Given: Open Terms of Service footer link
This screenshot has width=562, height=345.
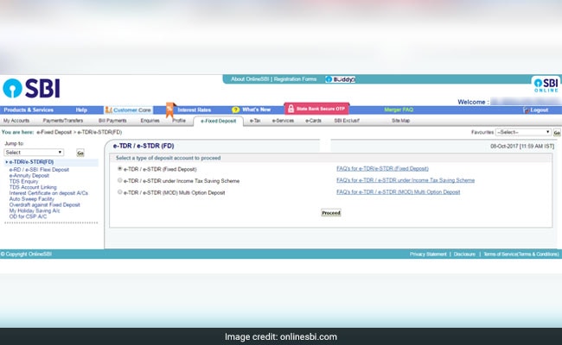Looking at the screenshot, I should point(521,254).
